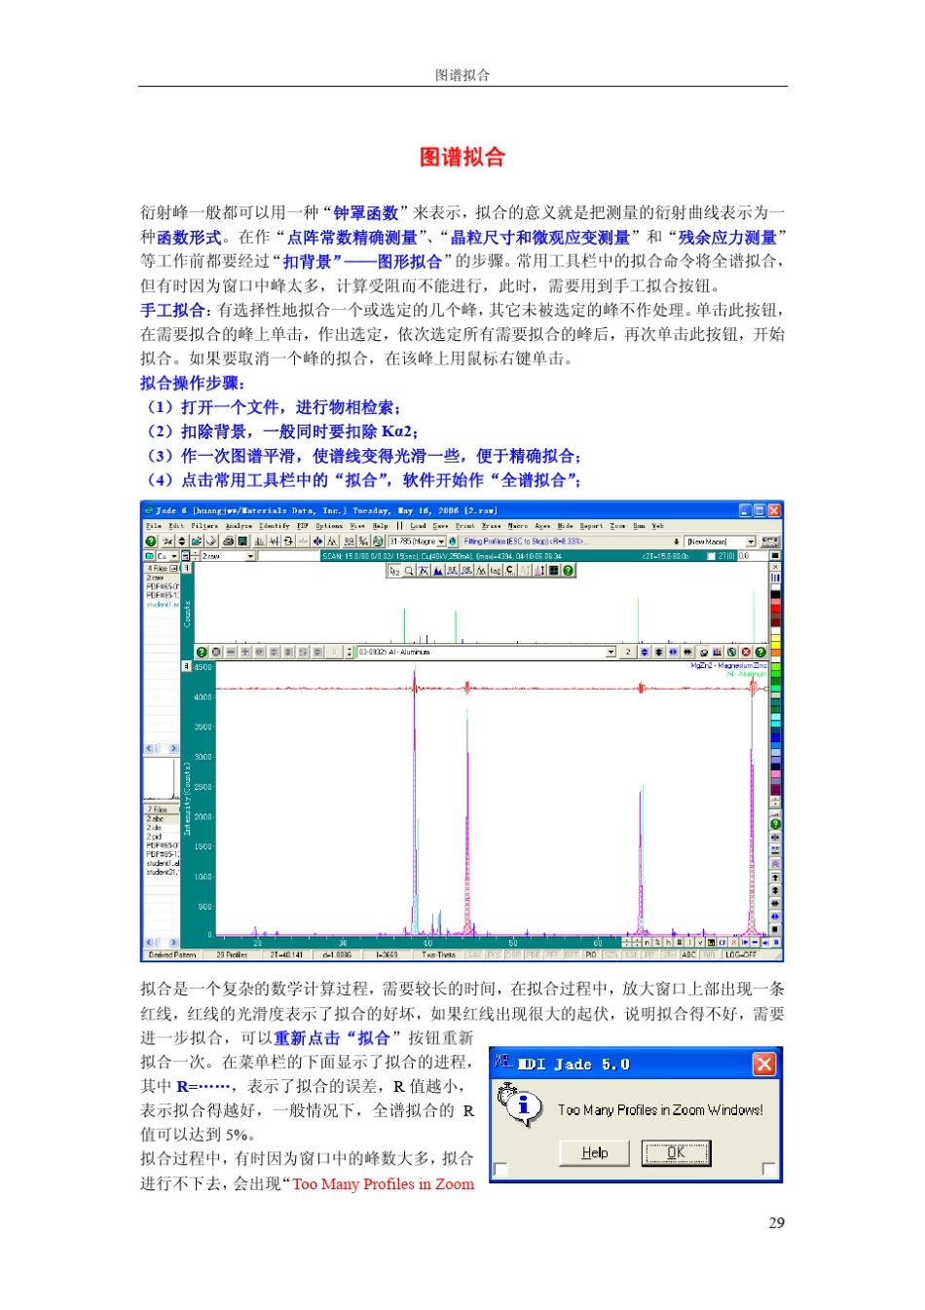Viewport: 925px width, 1310px height.
Task: Click the 2T(0) offset field showing 0.0
Action: pyautogui.click(x=752, y=556)
